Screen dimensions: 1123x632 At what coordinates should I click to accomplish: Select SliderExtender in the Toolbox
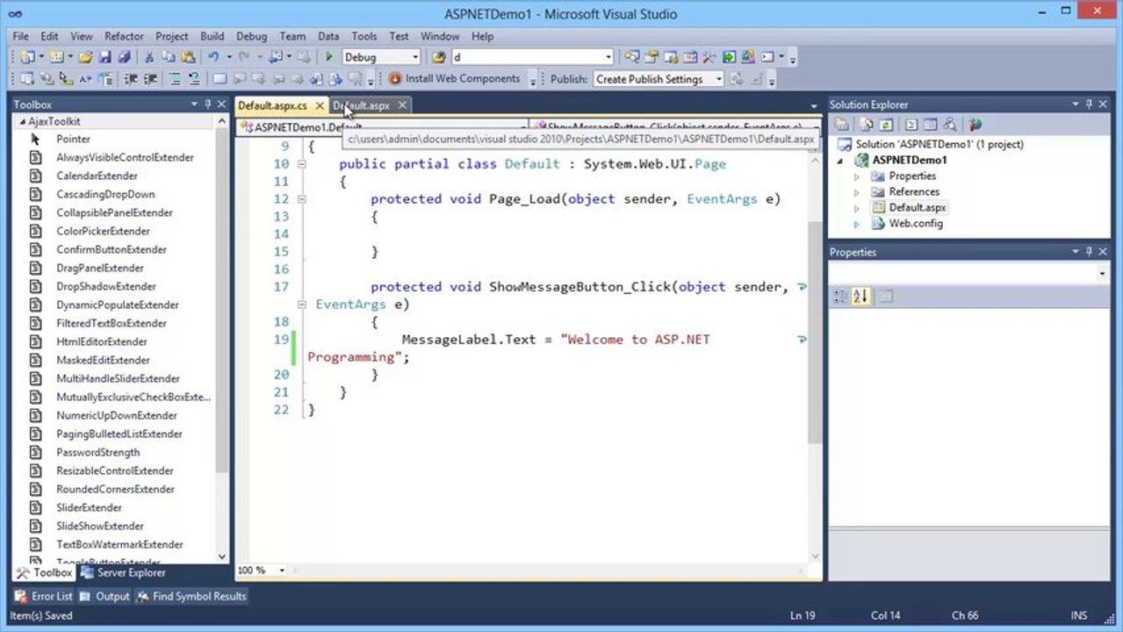coord(89,507)
